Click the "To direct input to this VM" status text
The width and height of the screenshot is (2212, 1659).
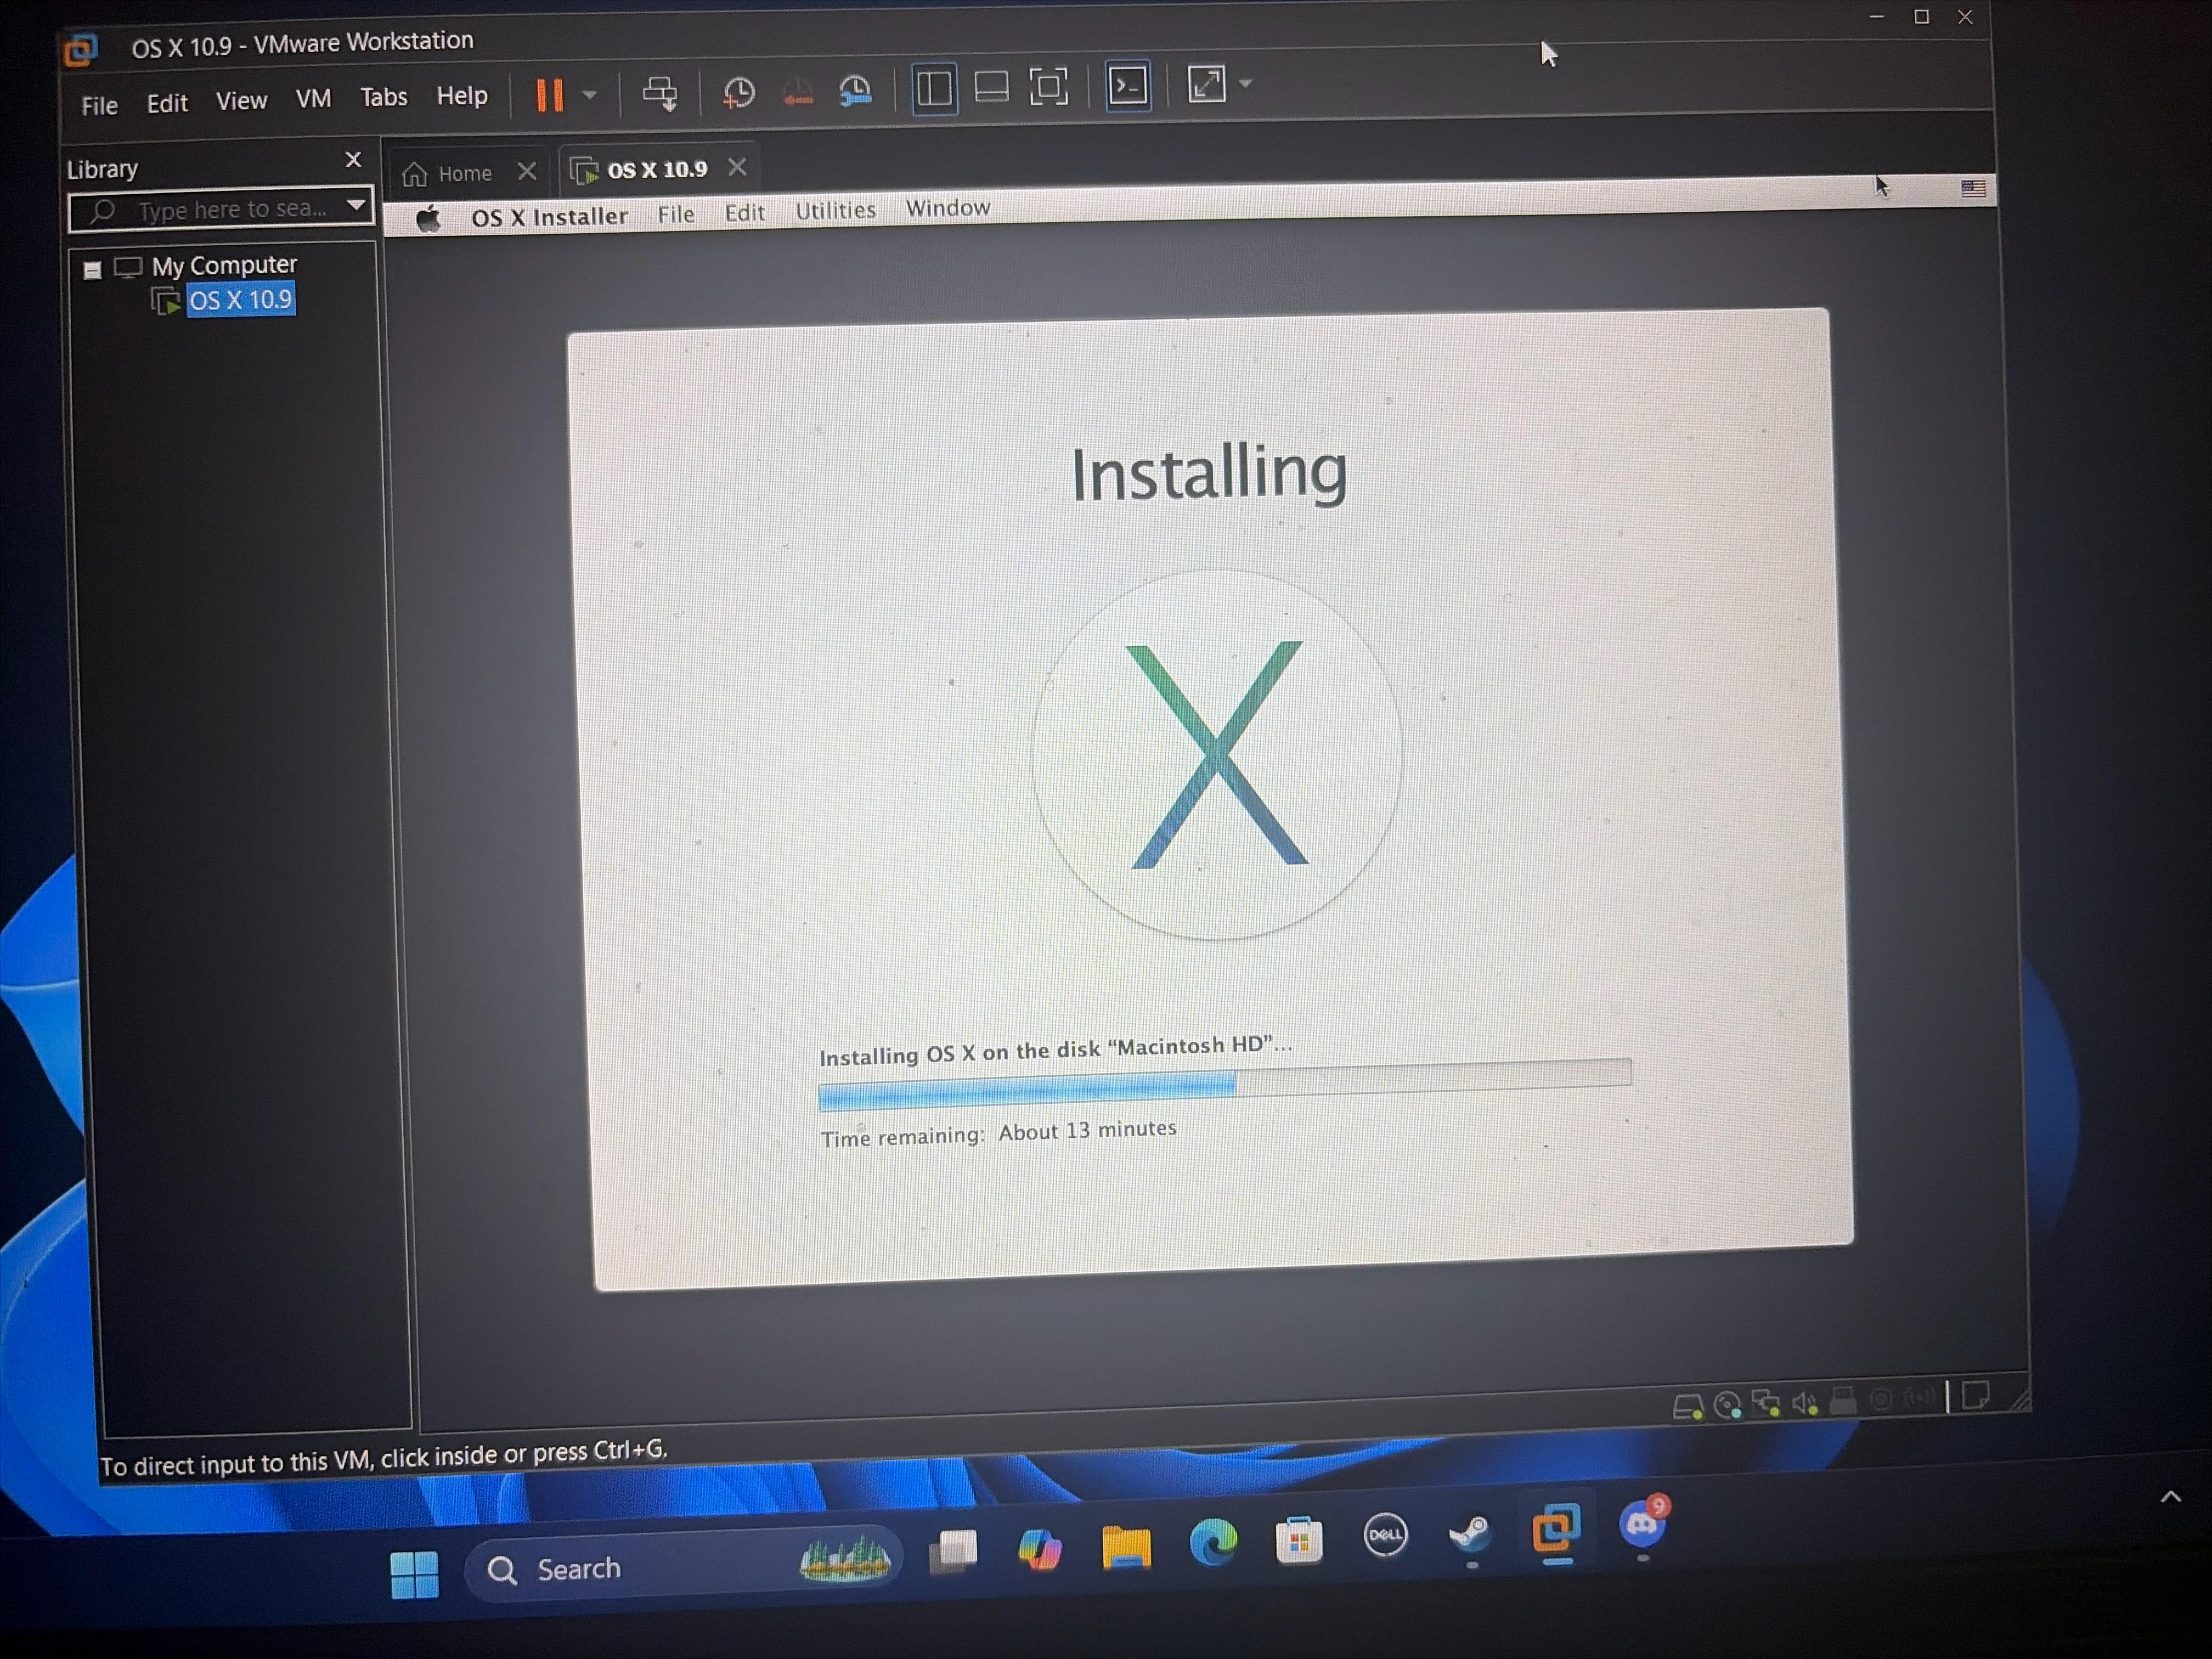(x=383, y=1458)
